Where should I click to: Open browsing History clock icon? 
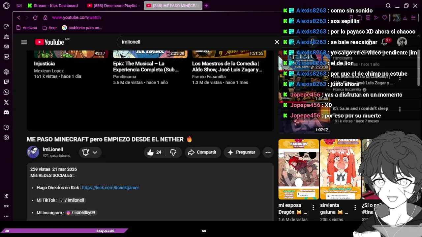[x=6, y=127]
